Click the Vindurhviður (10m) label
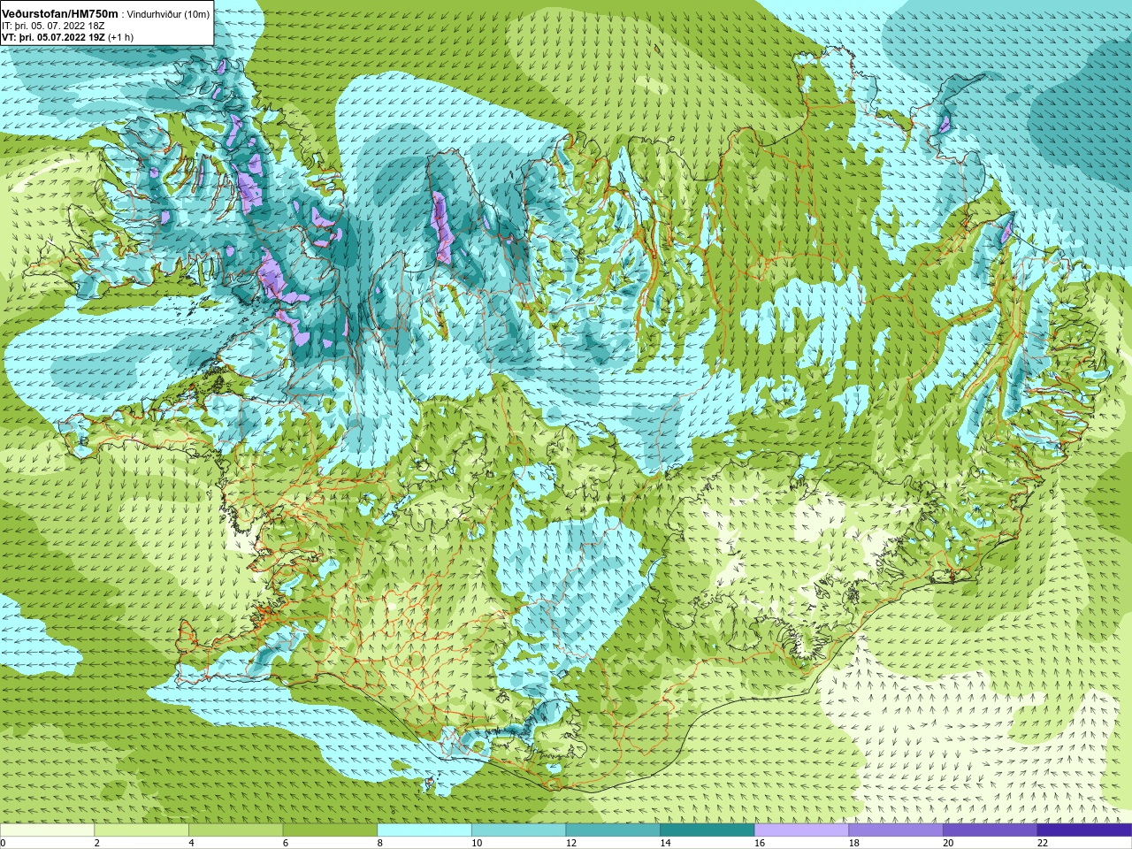Screen dimensions: 1132x849 pyautogui.click(x=168, y=14)
